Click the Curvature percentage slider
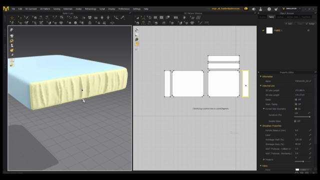 pyautogui.click(x=302, y=116)
